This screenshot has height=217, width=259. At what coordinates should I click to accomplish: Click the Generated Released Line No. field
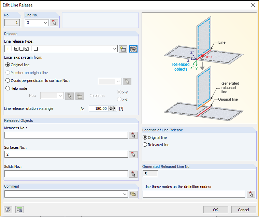coord(150,174)
